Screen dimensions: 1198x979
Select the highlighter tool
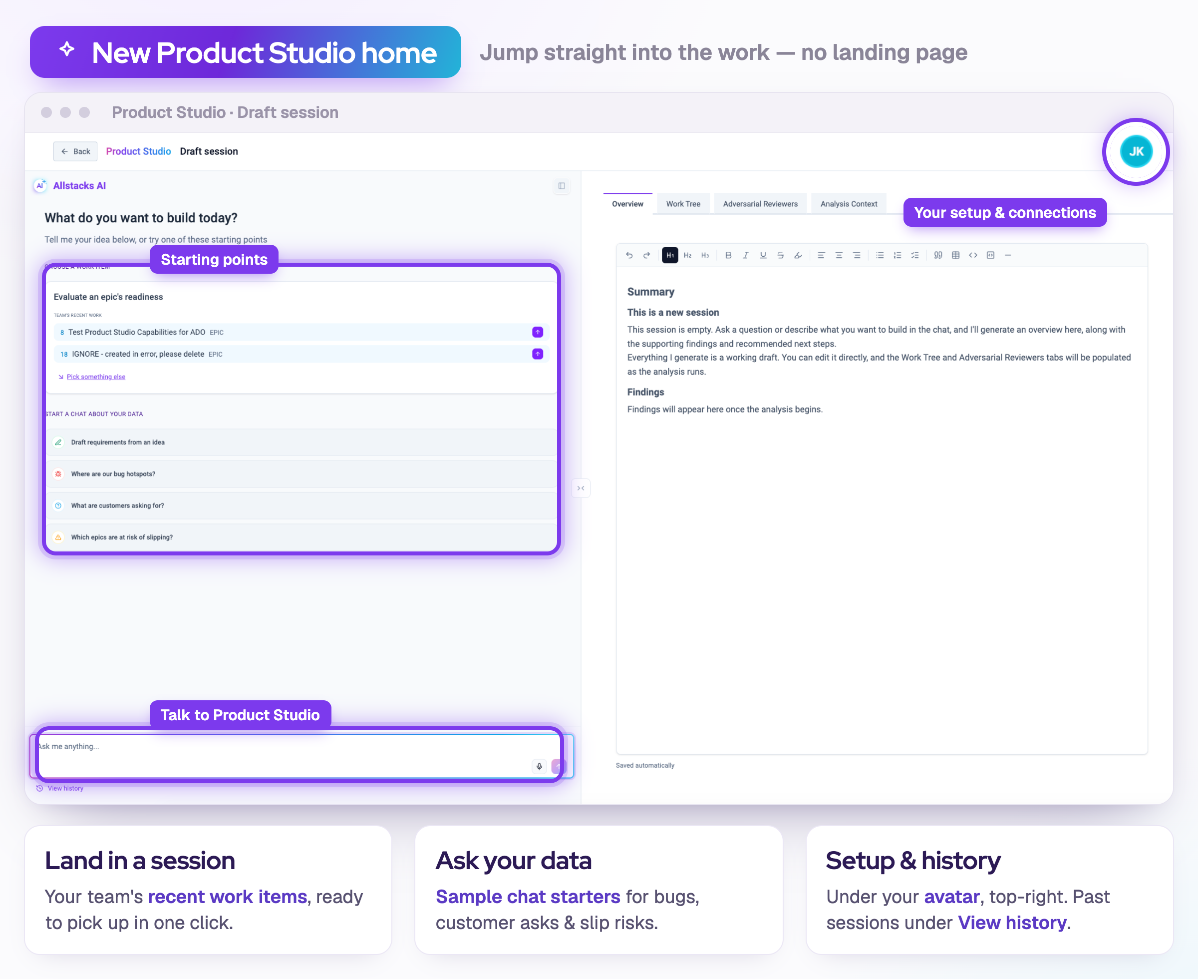pyautogui.click(x=798, y=255)
